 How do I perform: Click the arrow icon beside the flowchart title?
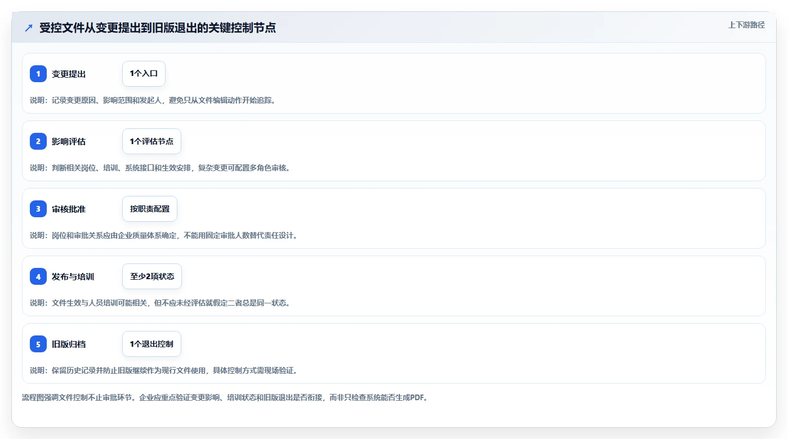click(29, 28)
